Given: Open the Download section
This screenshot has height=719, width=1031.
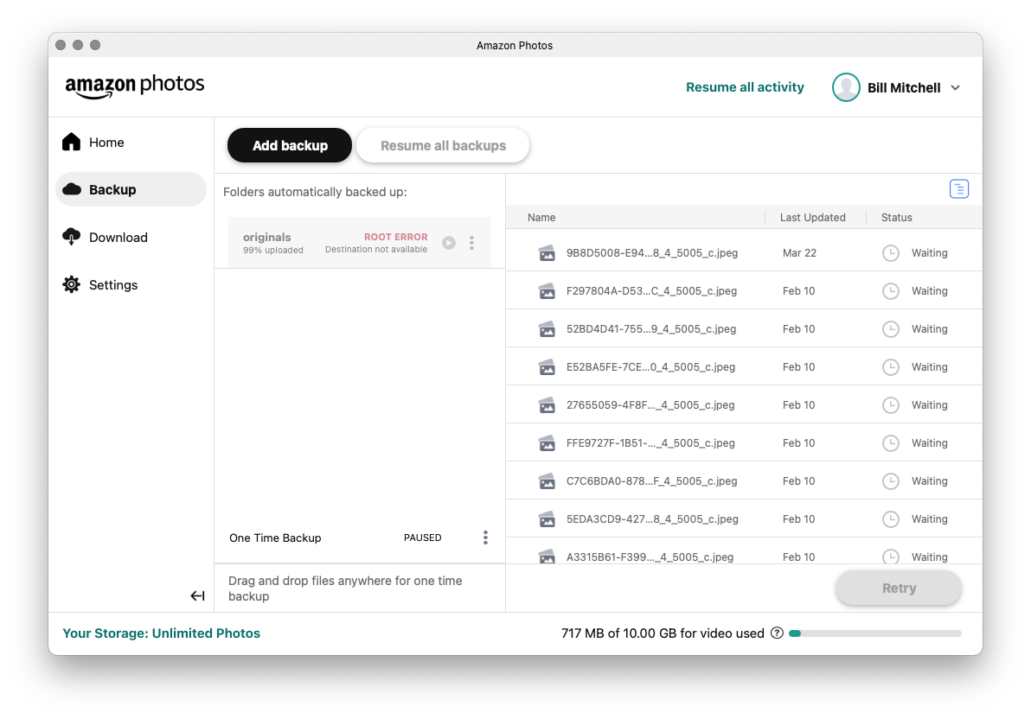Looking at the screenshot, I should [118, 238].
